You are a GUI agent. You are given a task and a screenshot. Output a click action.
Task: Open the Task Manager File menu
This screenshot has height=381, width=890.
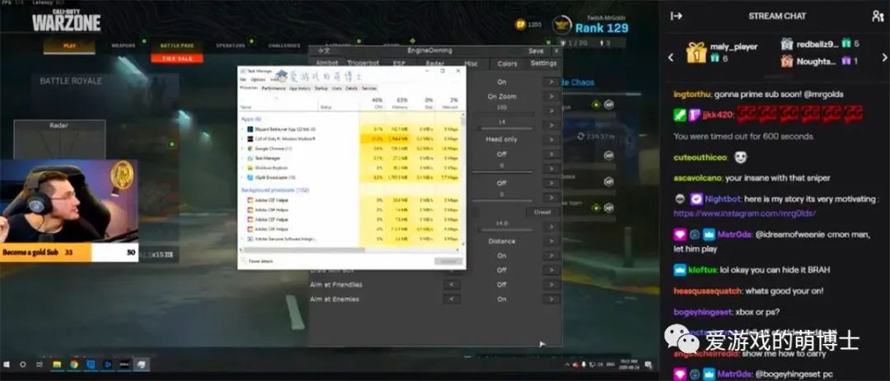click(243, 80)
